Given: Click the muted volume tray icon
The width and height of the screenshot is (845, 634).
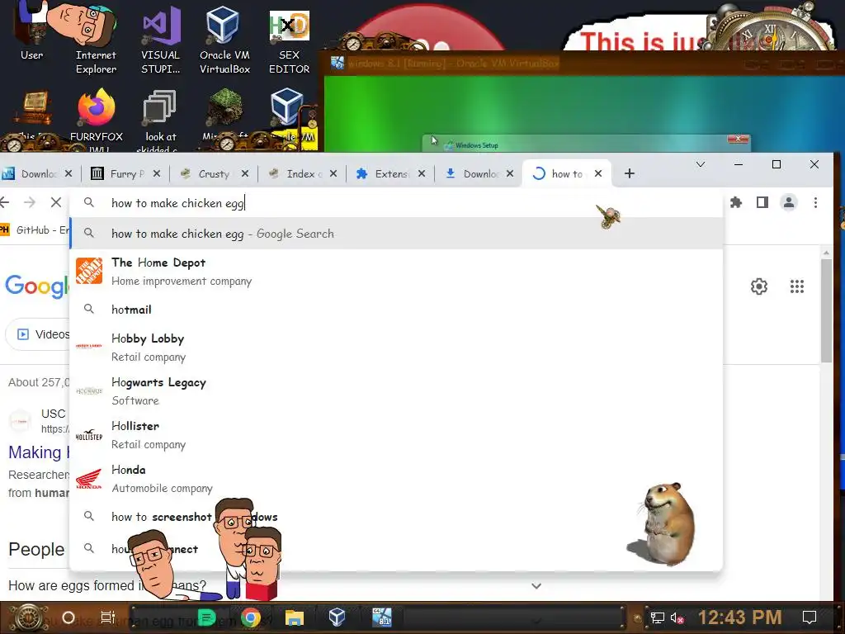Looking at the screenshot, I should pos(677,617).
